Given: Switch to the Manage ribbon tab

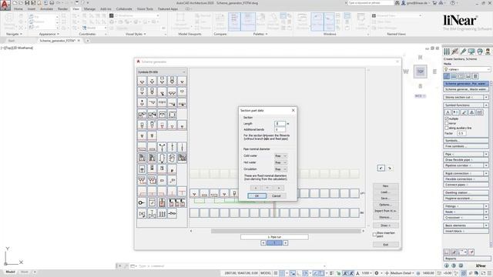Looking at the screenshot, I should tap(89, 8).
